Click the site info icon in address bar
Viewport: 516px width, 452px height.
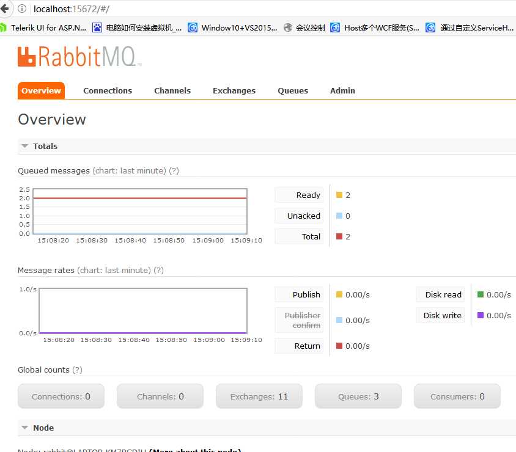tap(22, 9)
